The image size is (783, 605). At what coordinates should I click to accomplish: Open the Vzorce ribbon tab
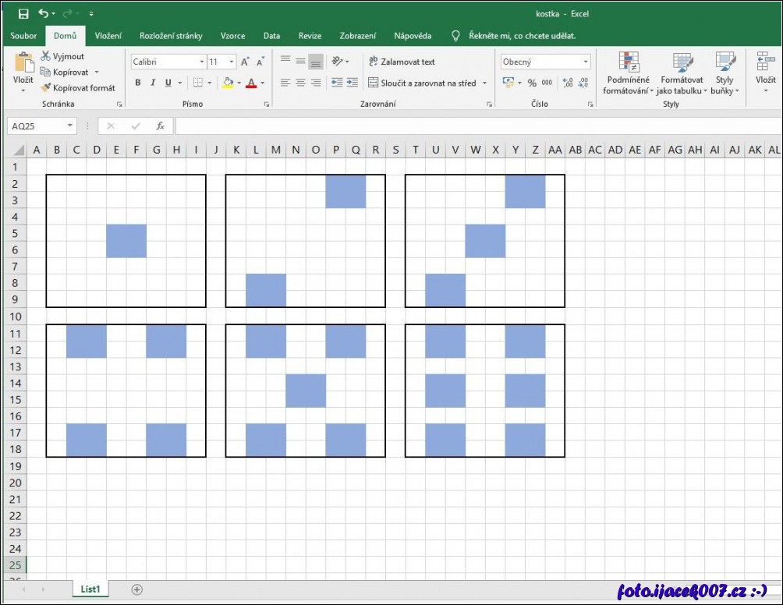[232, 36]
